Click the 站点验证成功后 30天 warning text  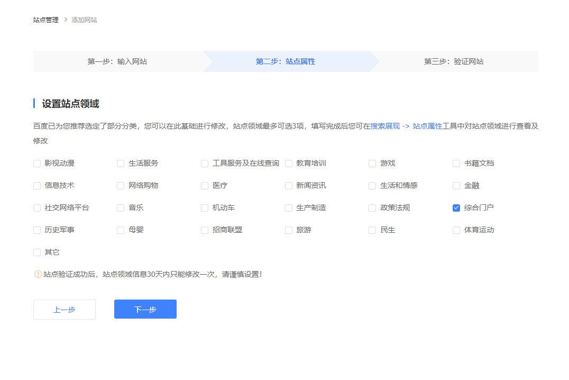153,274
